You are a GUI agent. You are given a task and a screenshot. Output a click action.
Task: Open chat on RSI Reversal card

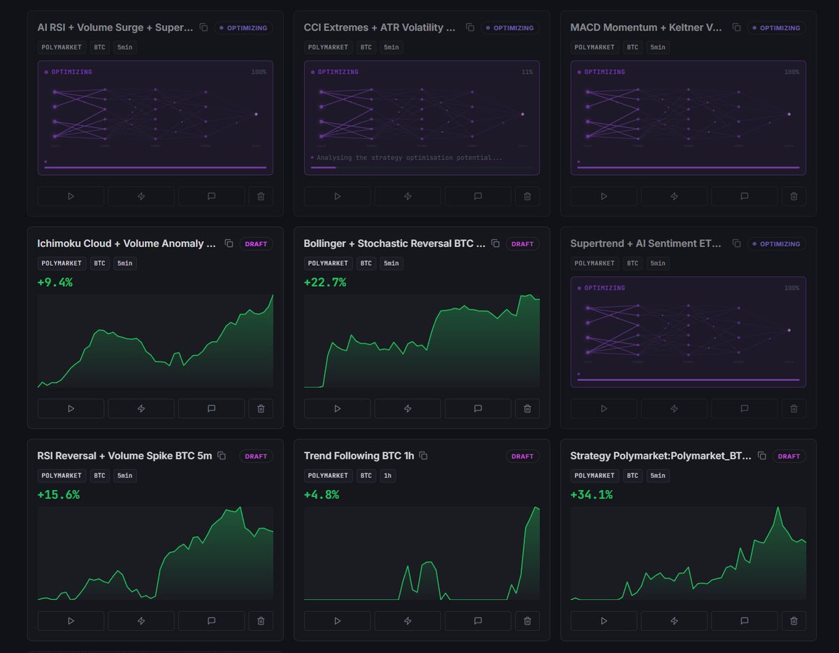(x=211, y=621)
